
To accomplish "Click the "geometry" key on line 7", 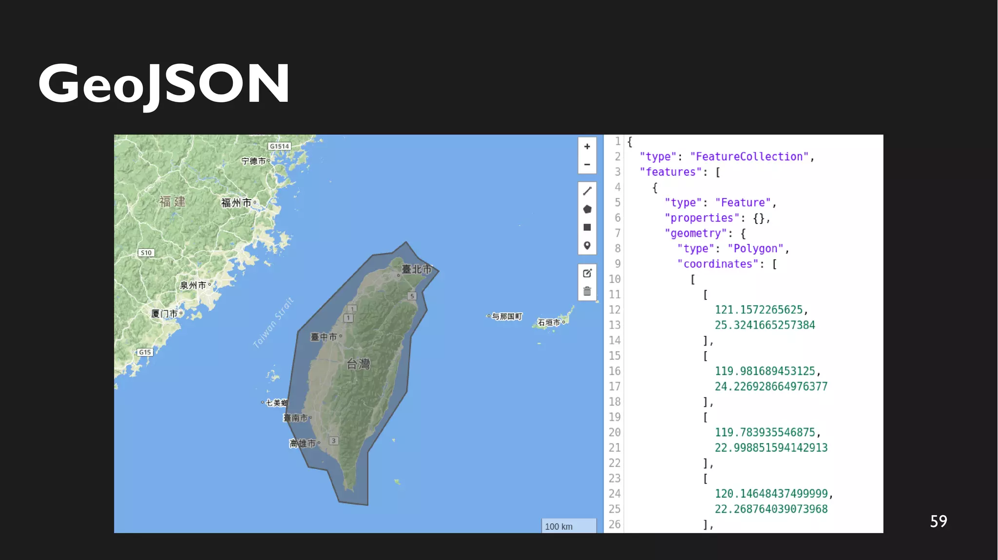I will click(695, 233).
